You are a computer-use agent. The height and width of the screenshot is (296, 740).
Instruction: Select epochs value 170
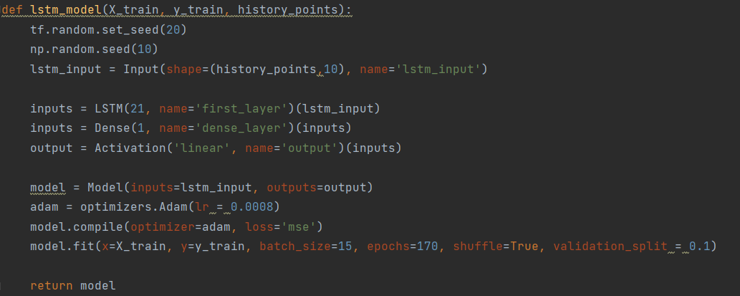pyautogui.click(x=428, y=247)
